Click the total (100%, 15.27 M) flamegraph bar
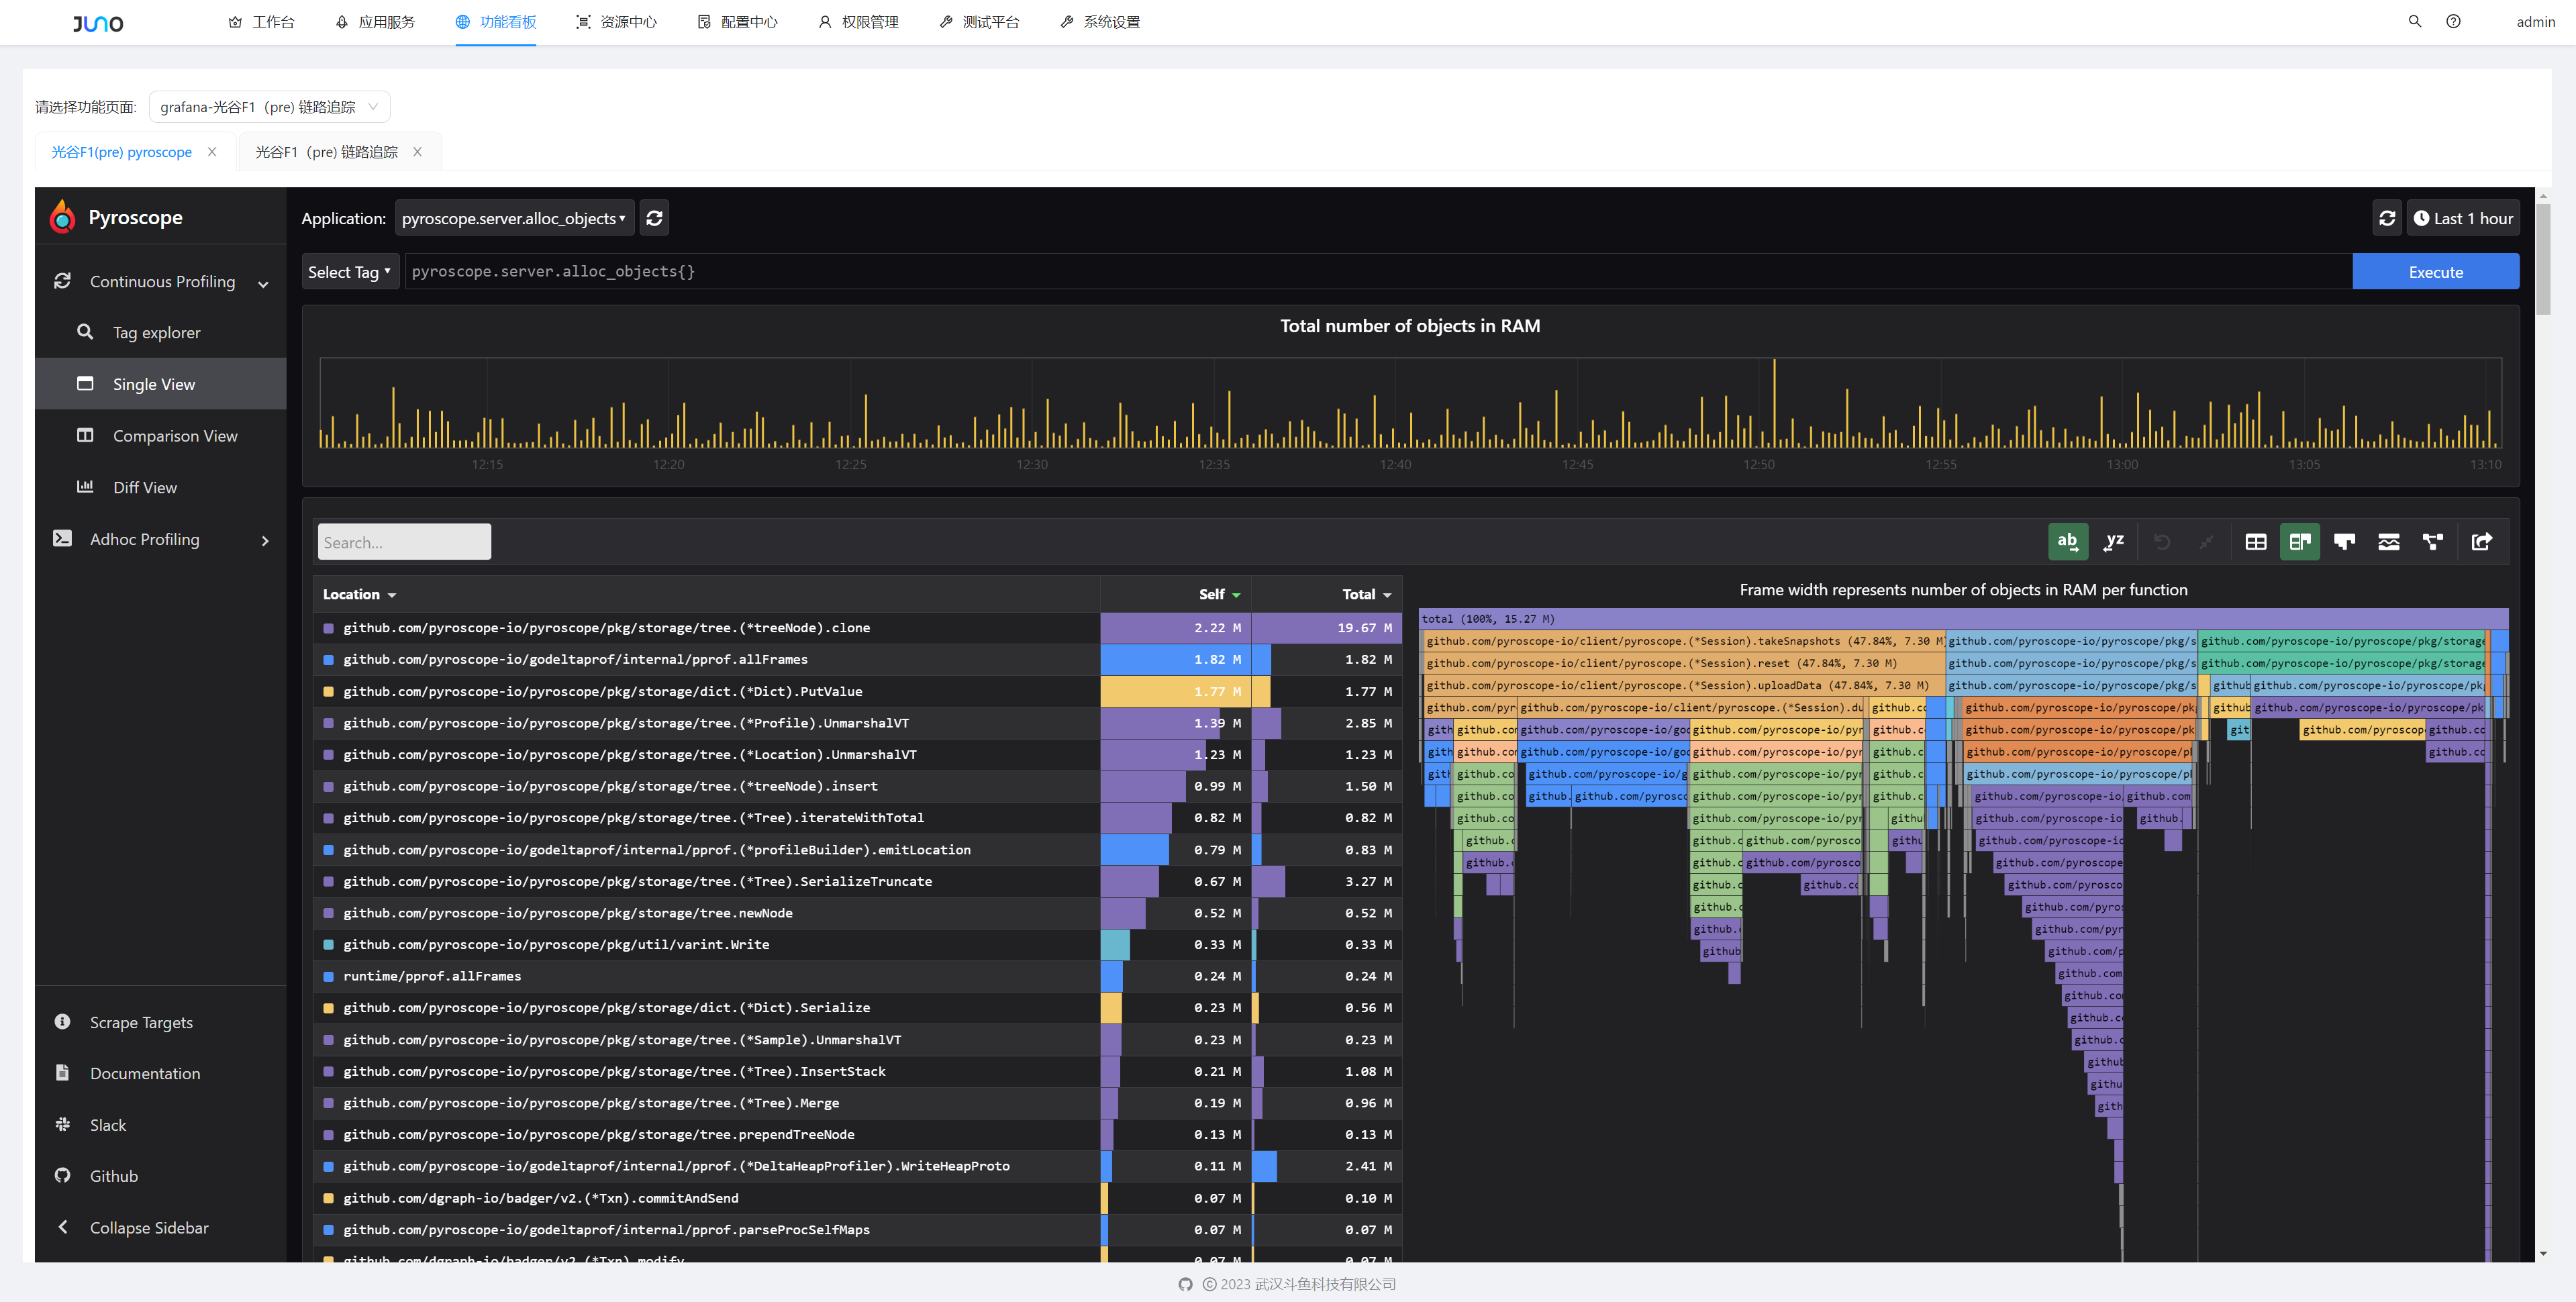The height and width of the screenshot is (1302, 2576). pos(1963,619)
